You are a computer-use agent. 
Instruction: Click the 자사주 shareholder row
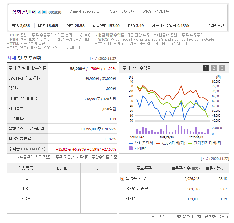(x=174, y=199)
